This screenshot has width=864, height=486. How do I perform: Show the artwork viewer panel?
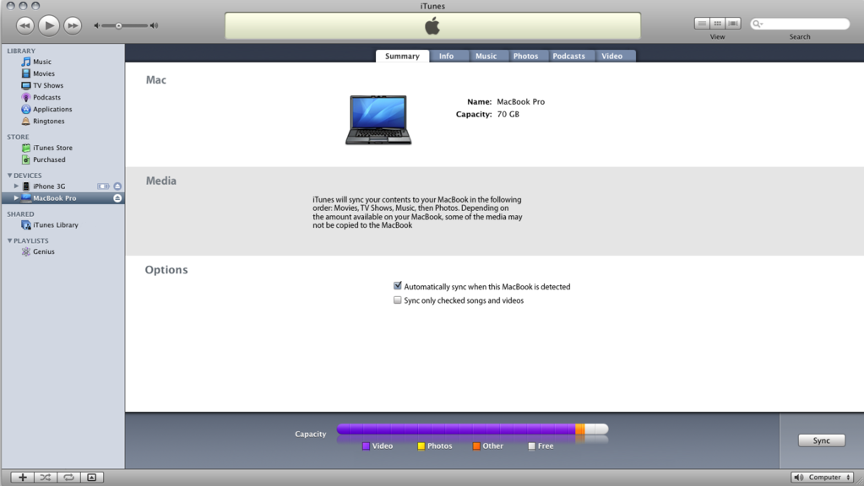tap(92, 478)
